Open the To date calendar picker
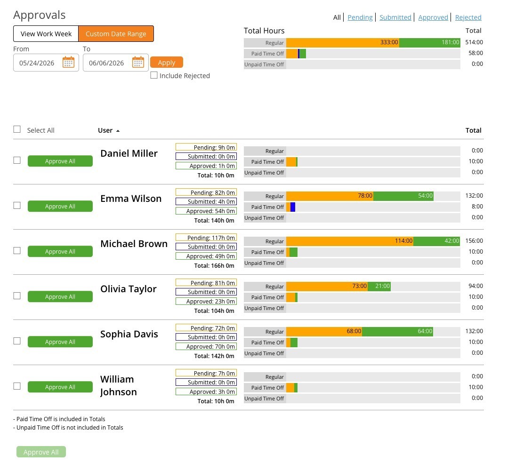Image resolution: width=515 pixels, height=471 pixels. point(138,62)
